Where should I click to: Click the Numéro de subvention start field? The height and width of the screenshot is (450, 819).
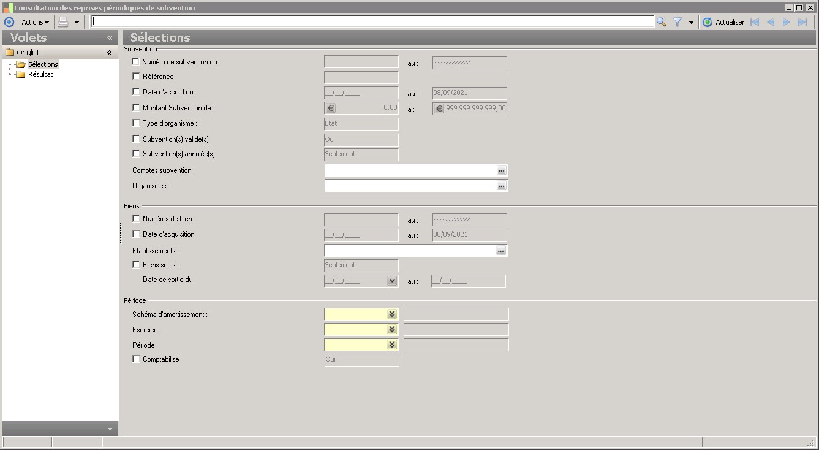pos(361,62)
